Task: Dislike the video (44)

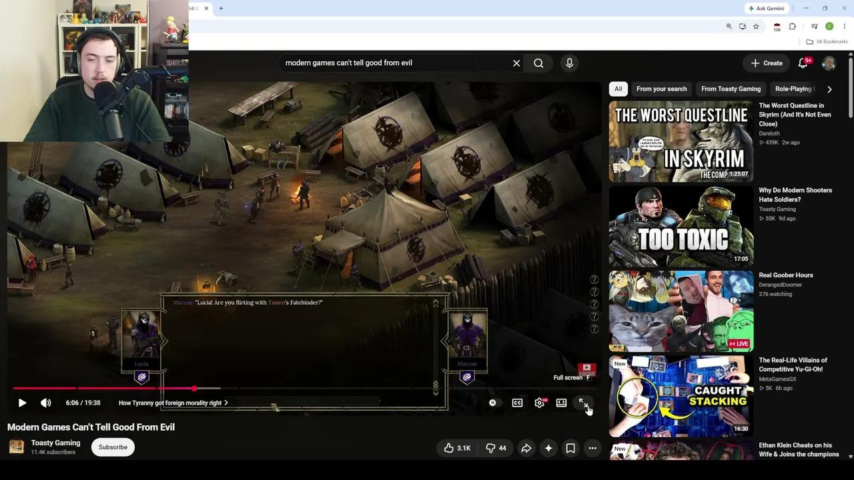Action: click(496, 448)
